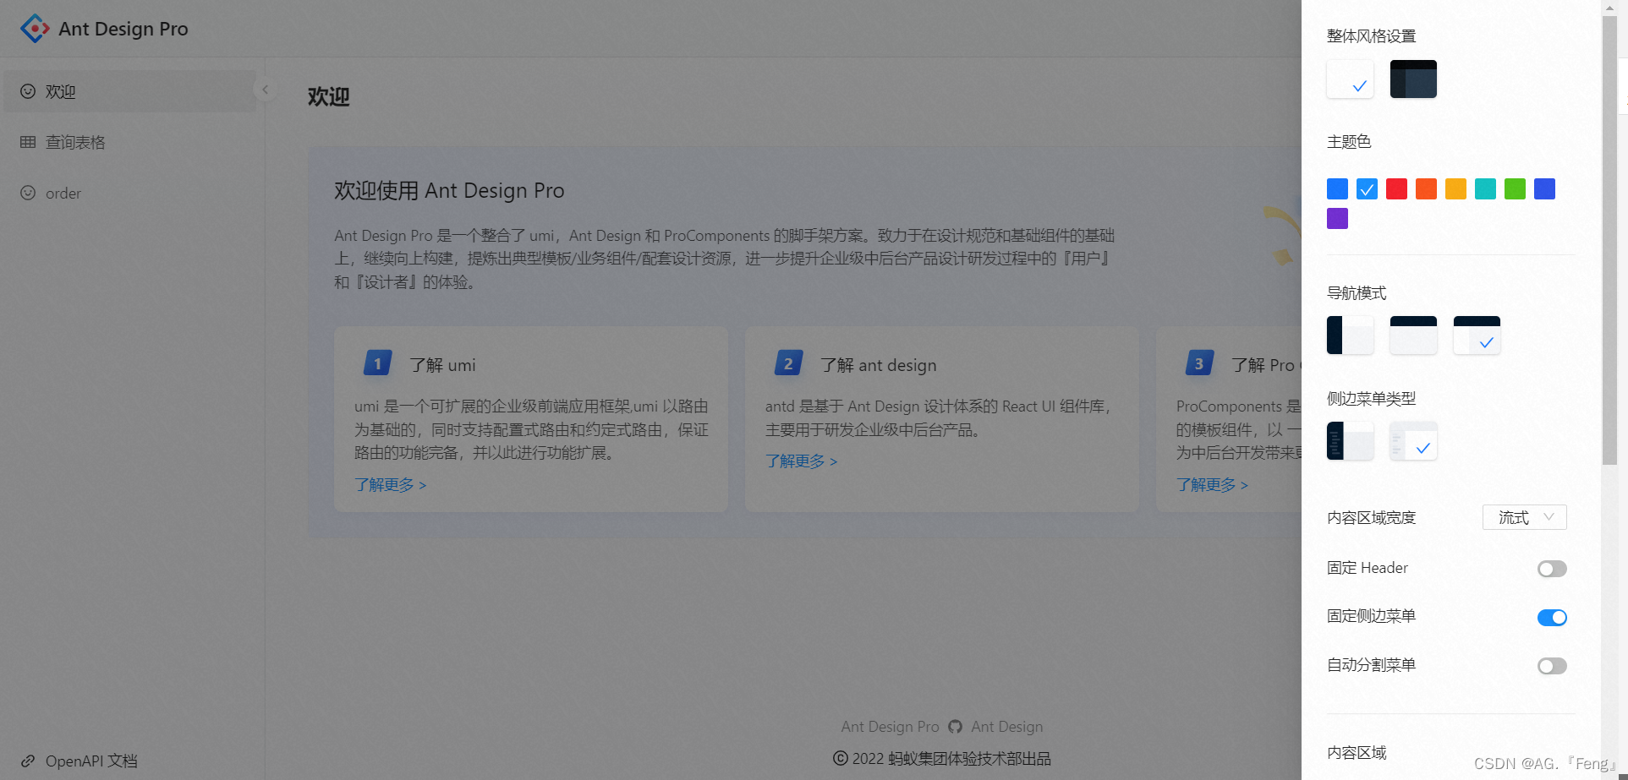Select the dark overall style thumbnail
This screenshot has width=1628, height=780.
[x=1413, y=79]
